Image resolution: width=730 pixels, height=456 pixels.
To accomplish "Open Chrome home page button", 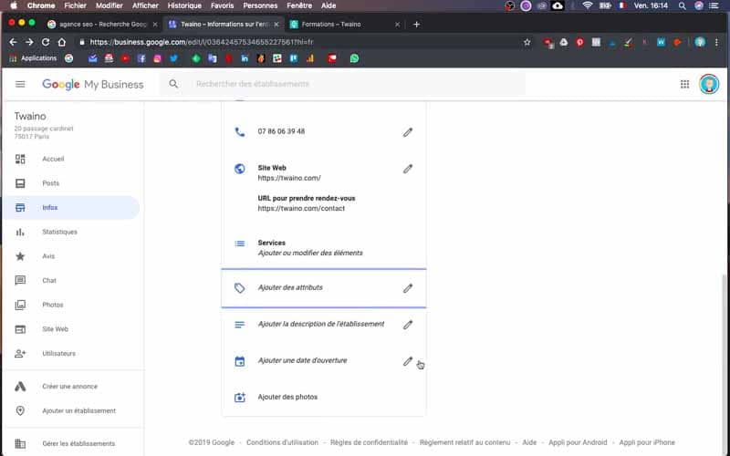I will click(x=61, y=42).
